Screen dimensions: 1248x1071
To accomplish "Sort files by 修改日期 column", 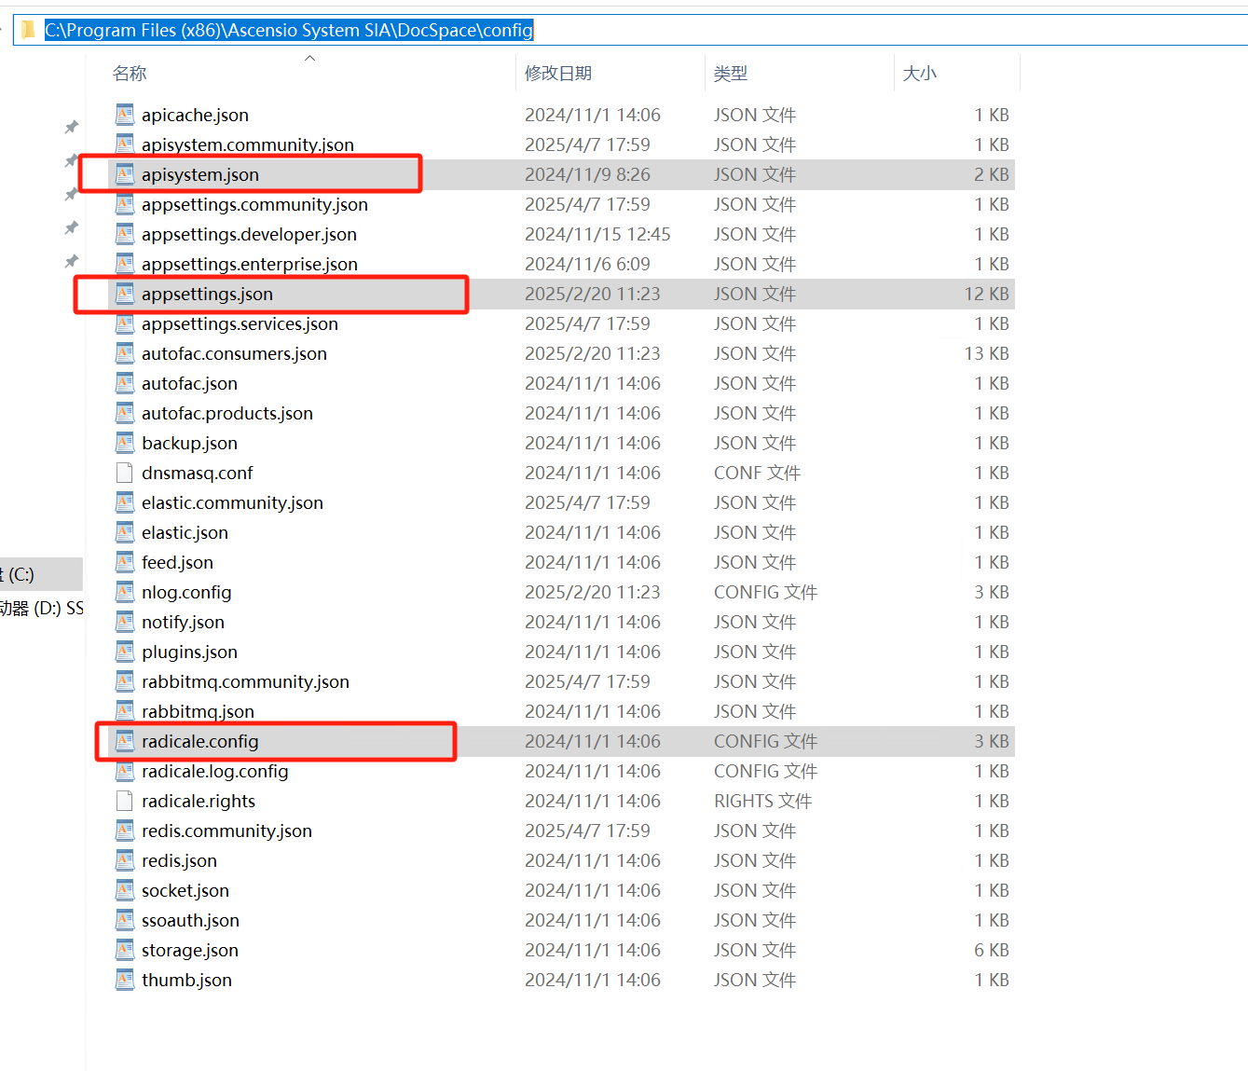I will 557,74.
